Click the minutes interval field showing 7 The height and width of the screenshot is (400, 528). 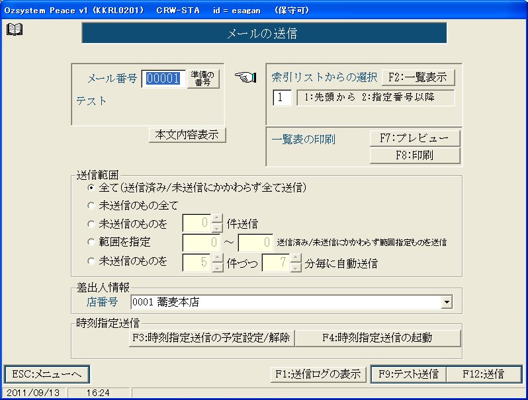click(x=276, y=262)
